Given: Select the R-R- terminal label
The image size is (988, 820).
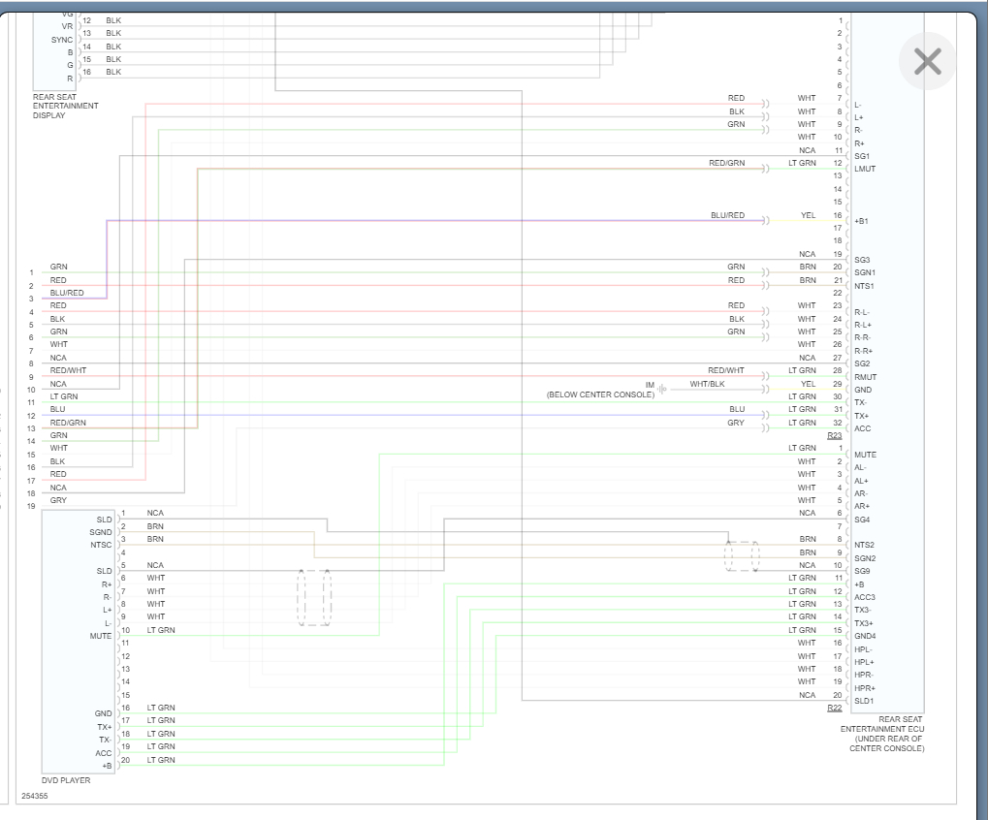Looking at the screenshot, I should (863, 338).
